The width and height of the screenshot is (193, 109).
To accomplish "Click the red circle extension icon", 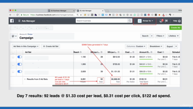I will point(117,15).
